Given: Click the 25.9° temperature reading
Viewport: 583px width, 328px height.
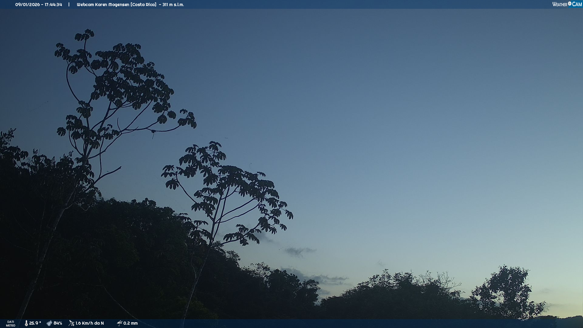Looking at the screenshot, I should 35,323.
